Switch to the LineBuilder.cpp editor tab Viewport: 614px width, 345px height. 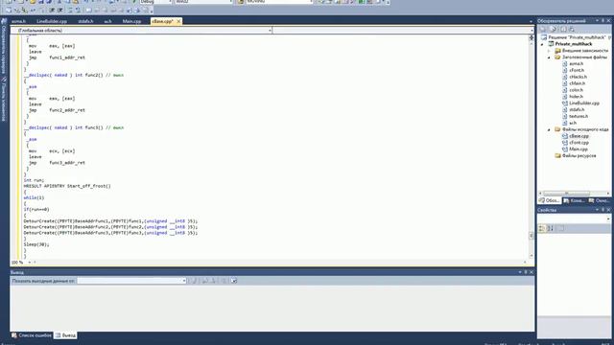52,21
